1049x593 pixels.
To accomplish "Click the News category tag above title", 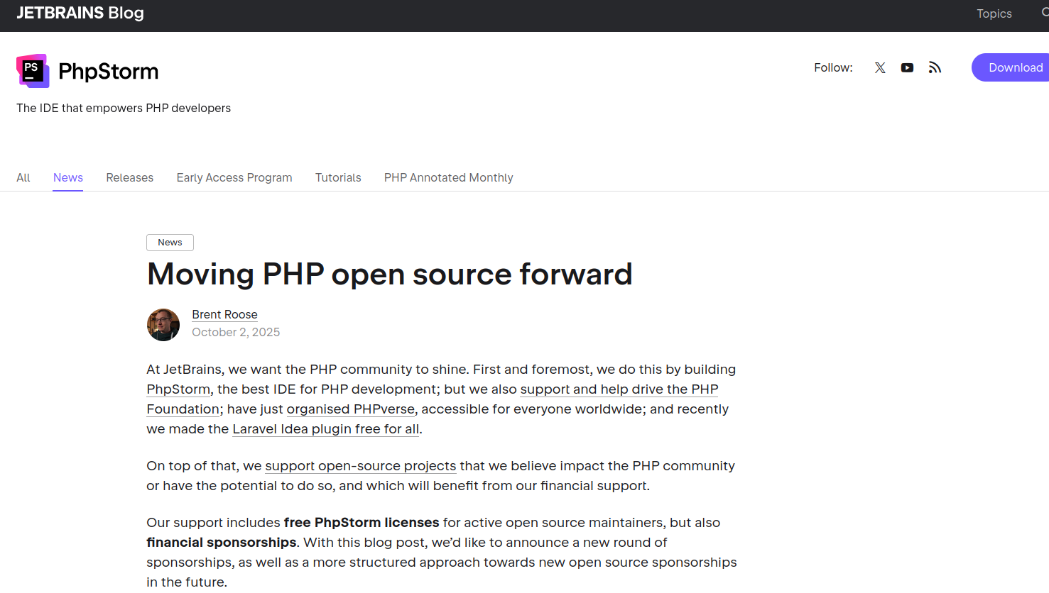I will click(170, 243).
